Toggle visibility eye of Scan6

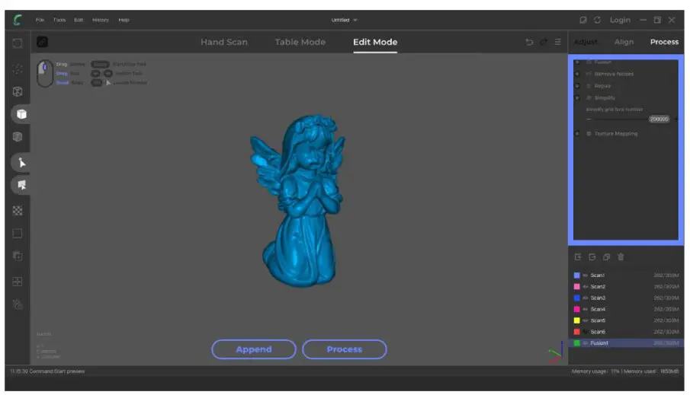click(x=586, y=332)
